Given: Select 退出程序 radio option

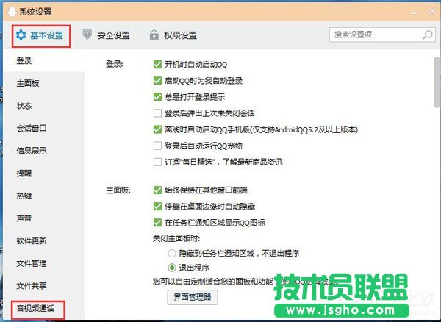Looking at the screenshot, I should (172, 268).
